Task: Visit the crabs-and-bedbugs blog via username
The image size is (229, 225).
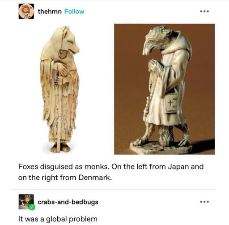Action: point(68,202)
